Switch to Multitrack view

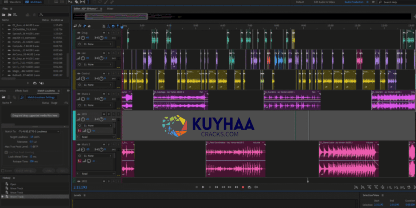(x=32, y=2)
